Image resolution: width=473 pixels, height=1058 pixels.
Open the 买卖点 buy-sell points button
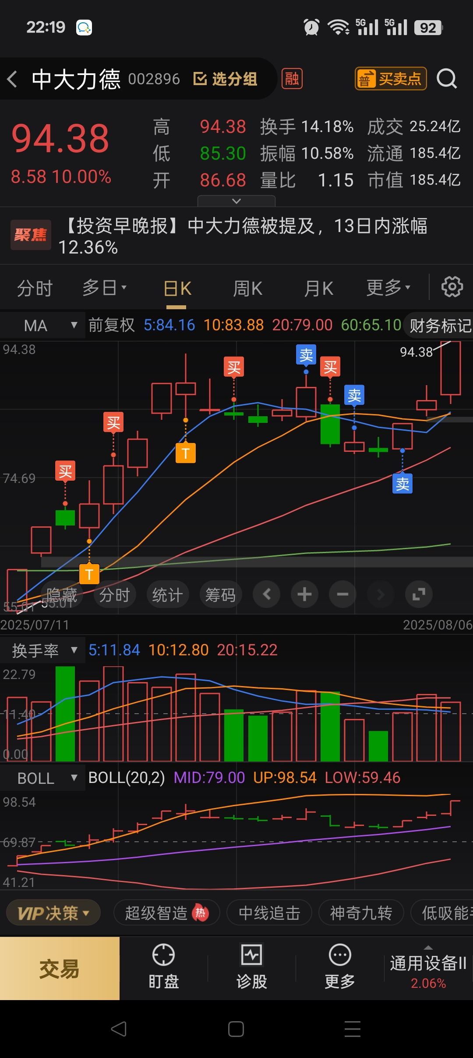(390, 79)
